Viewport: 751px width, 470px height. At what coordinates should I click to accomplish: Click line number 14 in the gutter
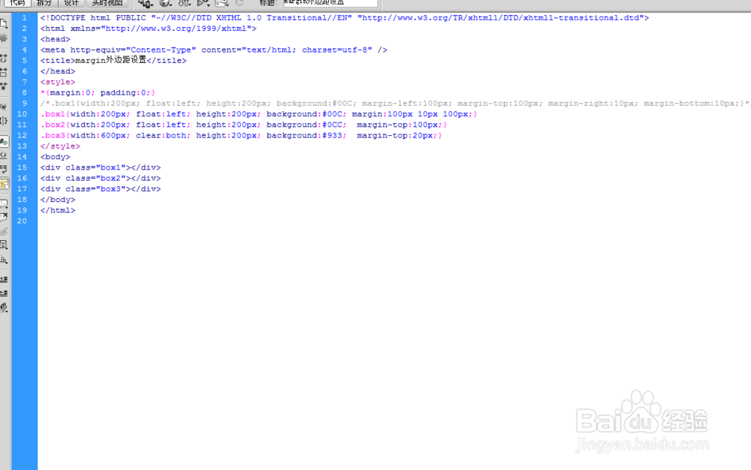click(22, 157)
